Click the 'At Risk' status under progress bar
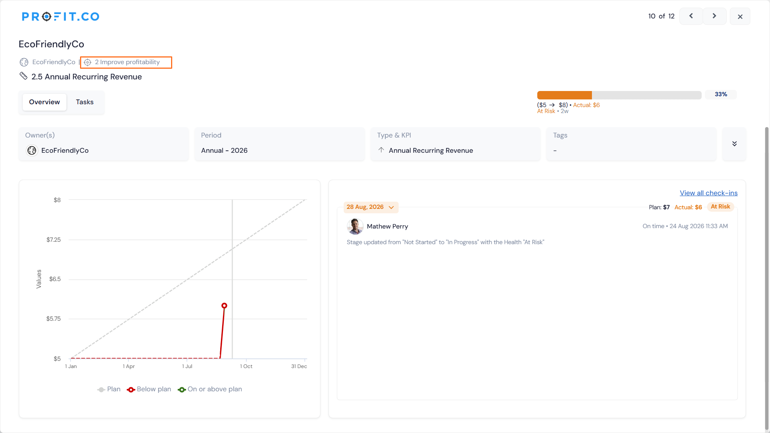The height and width of the screenshot is (433, 770). click(546, 111)
